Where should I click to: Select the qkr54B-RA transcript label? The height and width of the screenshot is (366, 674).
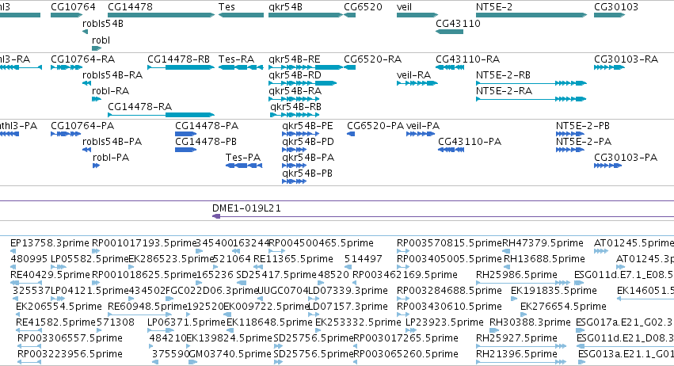coord(295,91)
